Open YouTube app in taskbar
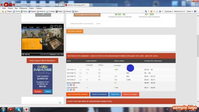Image resolution: width=199 pixels, height=112 pixels. (11, 110)
